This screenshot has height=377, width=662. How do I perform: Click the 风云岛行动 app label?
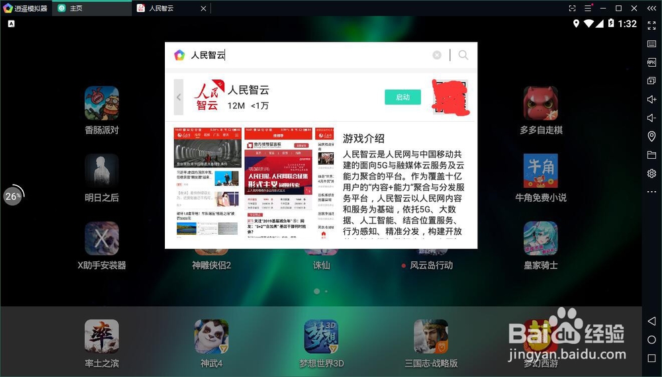click(431, 265)
